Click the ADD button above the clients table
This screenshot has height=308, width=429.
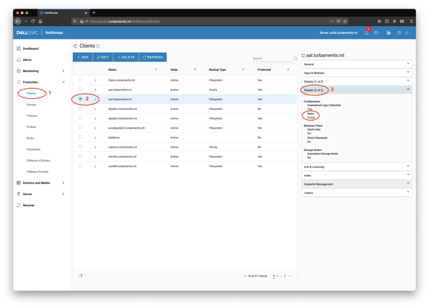click(82, 57)
